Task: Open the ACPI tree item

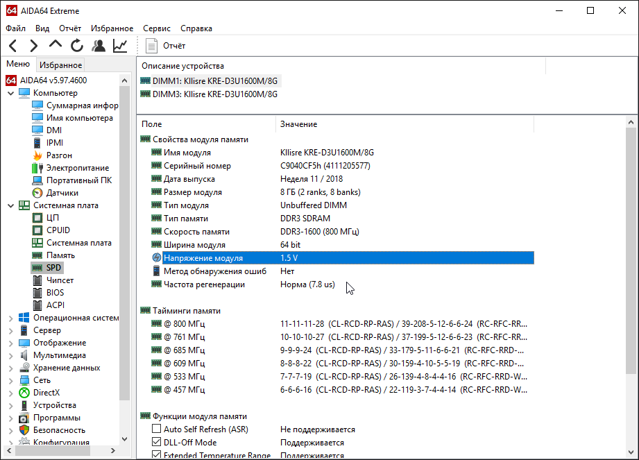Action: click(56, 305)
